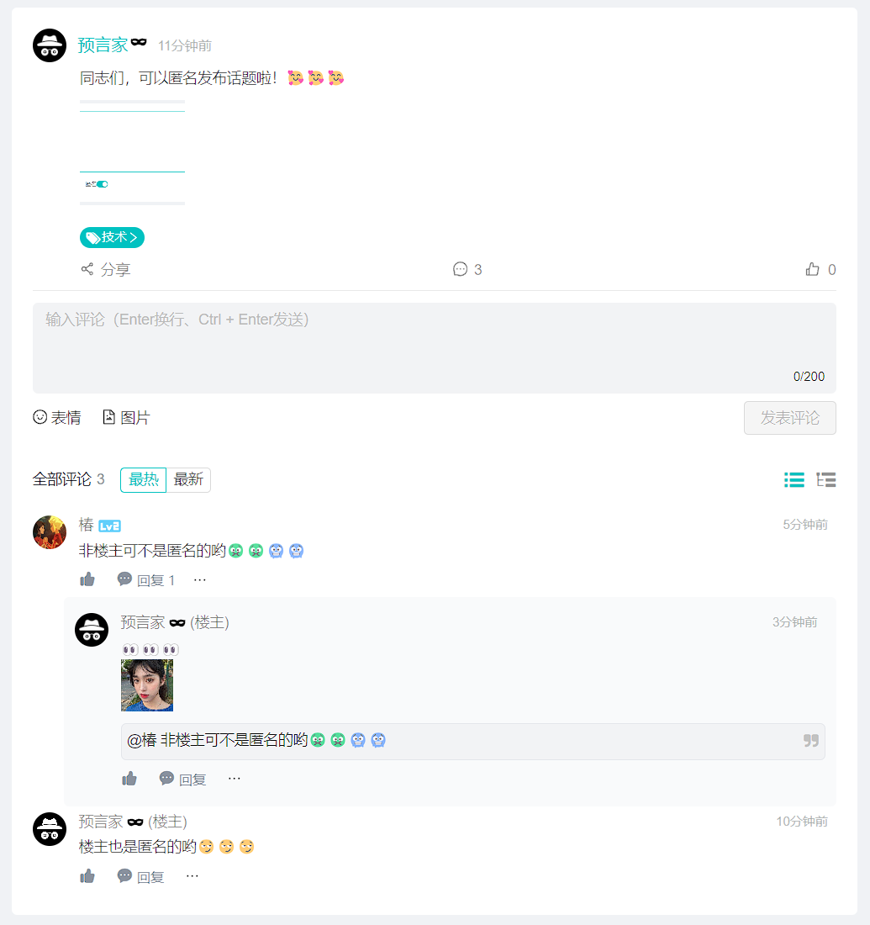Click the share icon under the post
The image size is (870, 925).
click(x=87, y=270)
